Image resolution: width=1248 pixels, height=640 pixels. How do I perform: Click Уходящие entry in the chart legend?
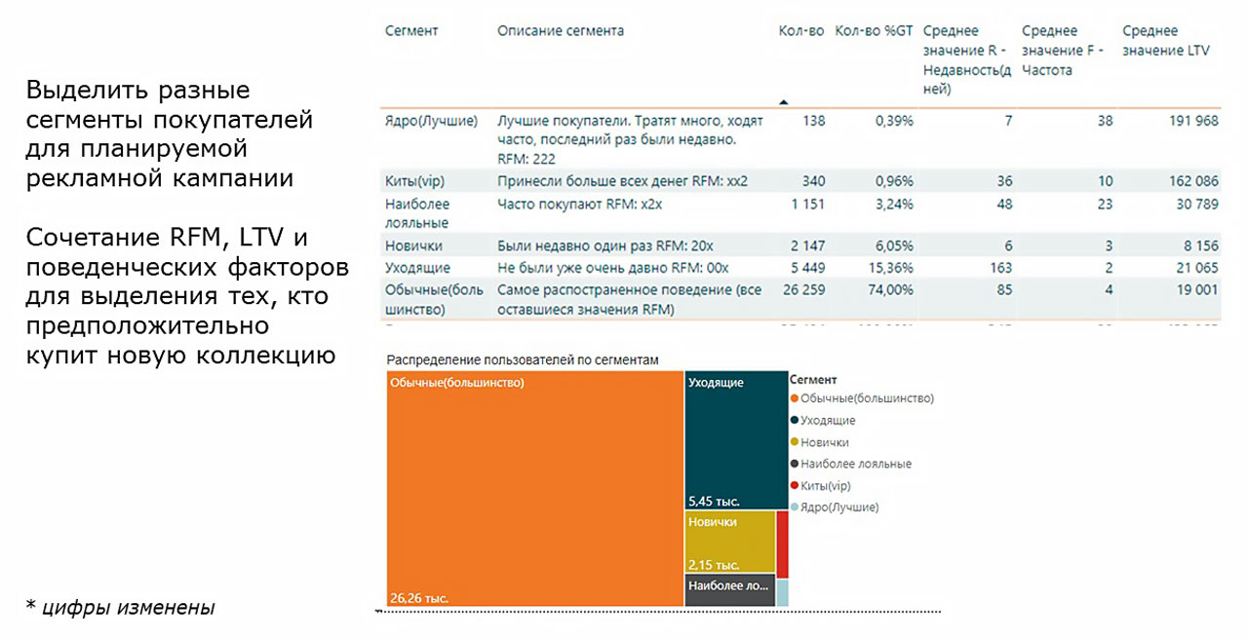click(823, 420)
